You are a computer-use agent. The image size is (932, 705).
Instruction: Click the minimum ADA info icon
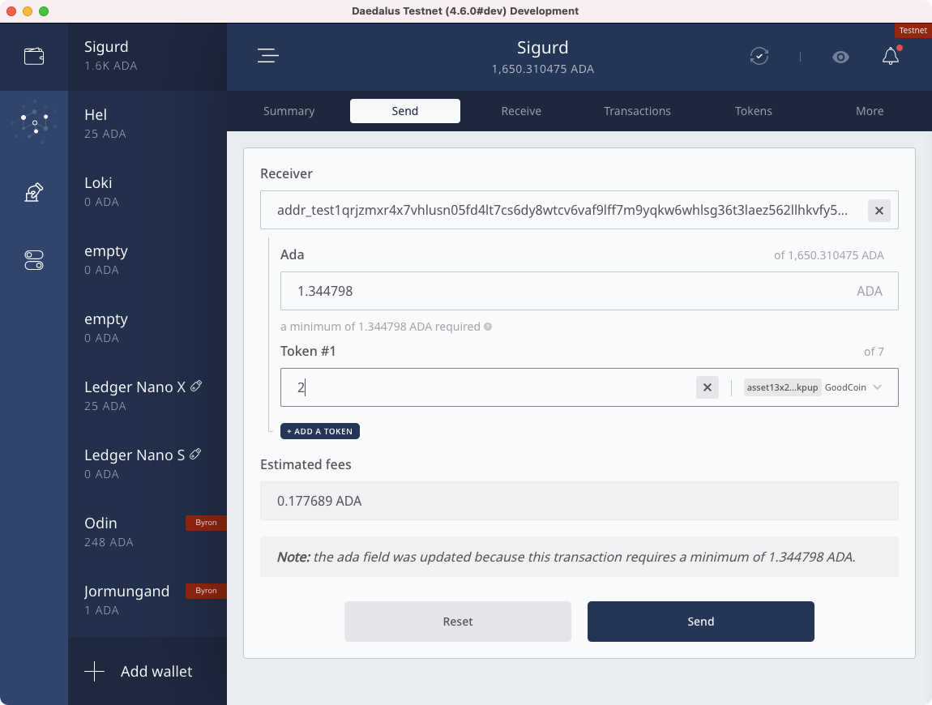click(x=488, y=327)
